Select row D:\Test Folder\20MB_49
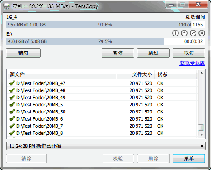Image resolution: width=211 pixels, height=170 pixels. (102, 98)
